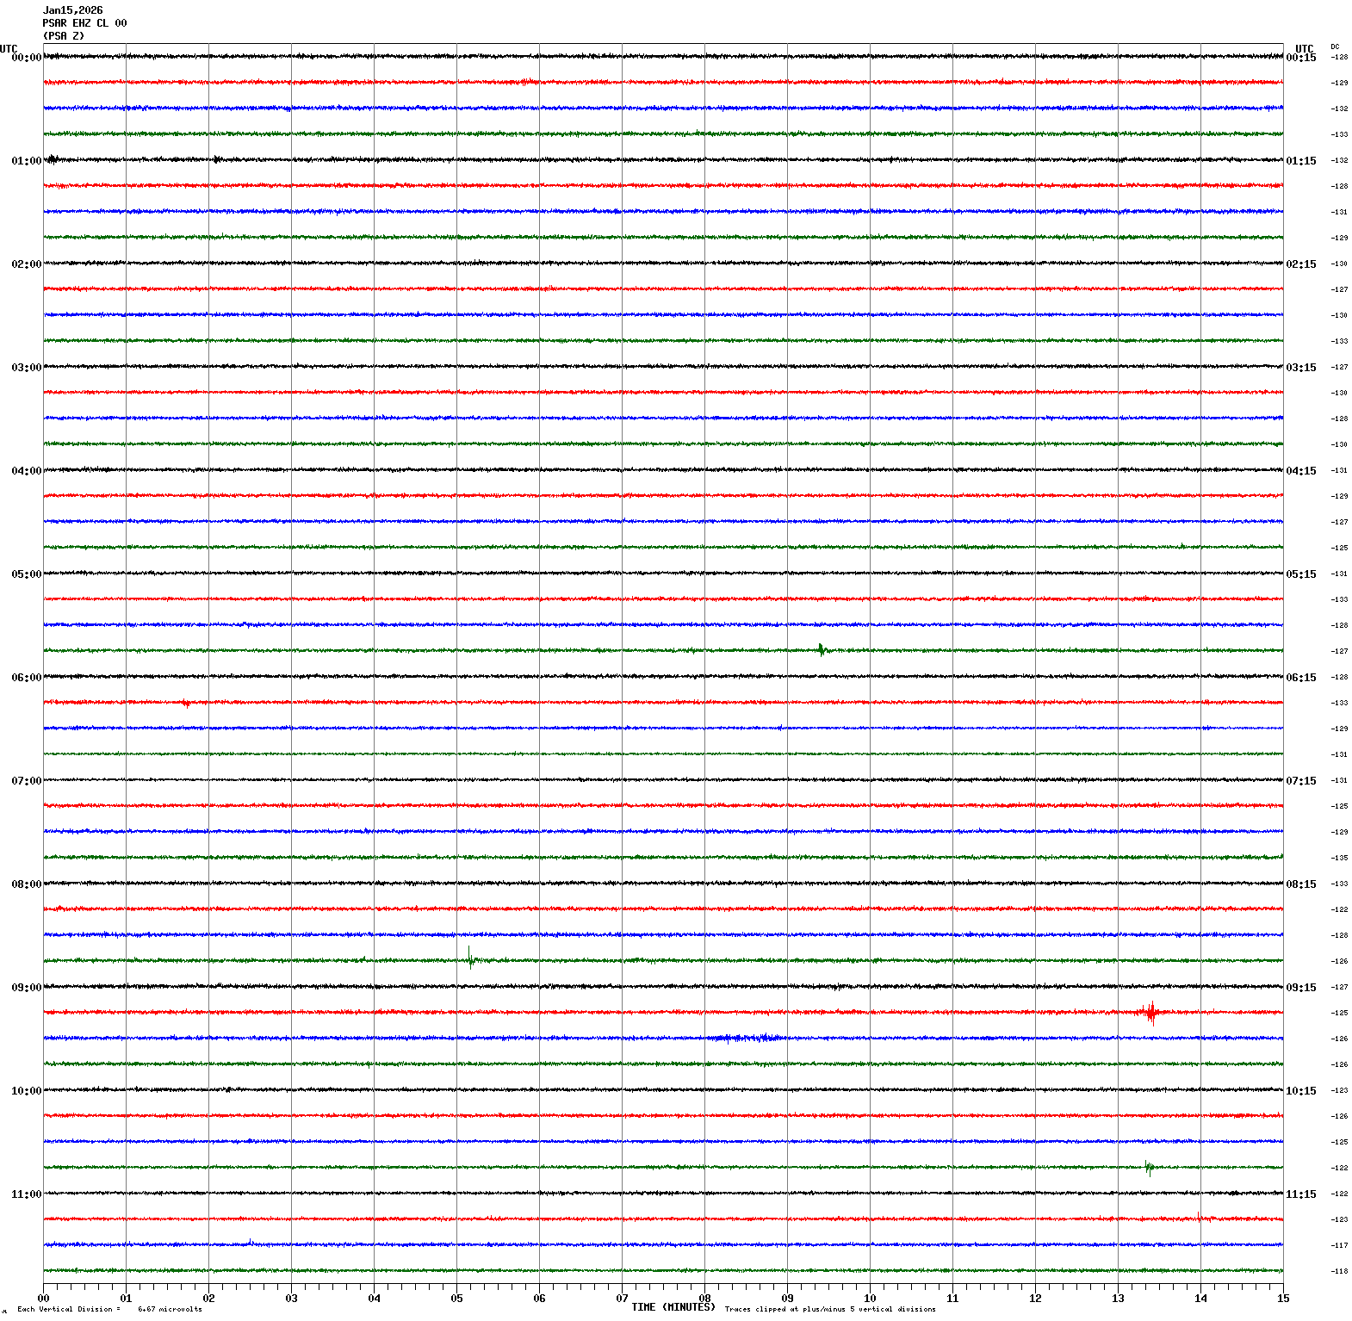Click the DC column header at top right
Image resolution: width=1352 pixels, height=1321 pixels.
click(x=1335, y=47)
